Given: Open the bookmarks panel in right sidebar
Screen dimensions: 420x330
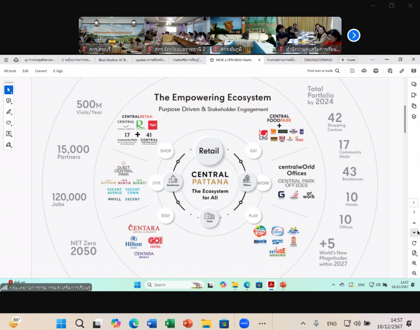Looking at the screenshot, I should pos(414,95).
